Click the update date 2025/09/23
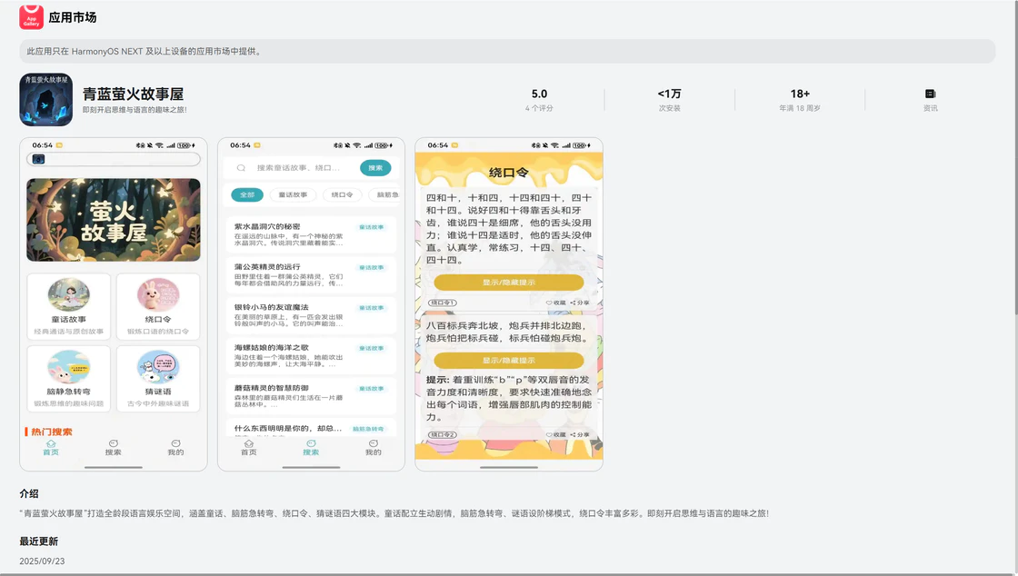 pos(42,561)
